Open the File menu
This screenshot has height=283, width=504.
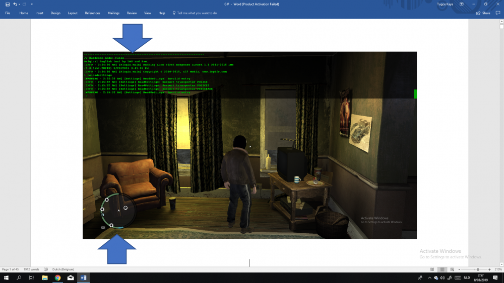tap(8, 13)
